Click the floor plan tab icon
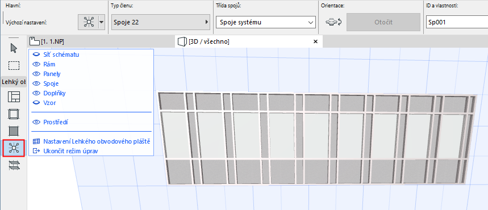This screenshot has height=210, width=488. point(35,41)
